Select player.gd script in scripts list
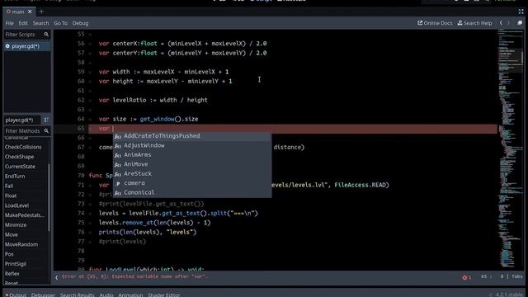The width and height of the screenshot is (528, 297). click(27, 46)
